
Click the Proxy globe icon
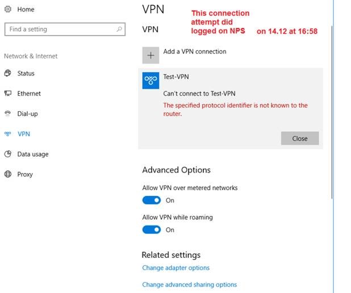[x=8, y=174]
